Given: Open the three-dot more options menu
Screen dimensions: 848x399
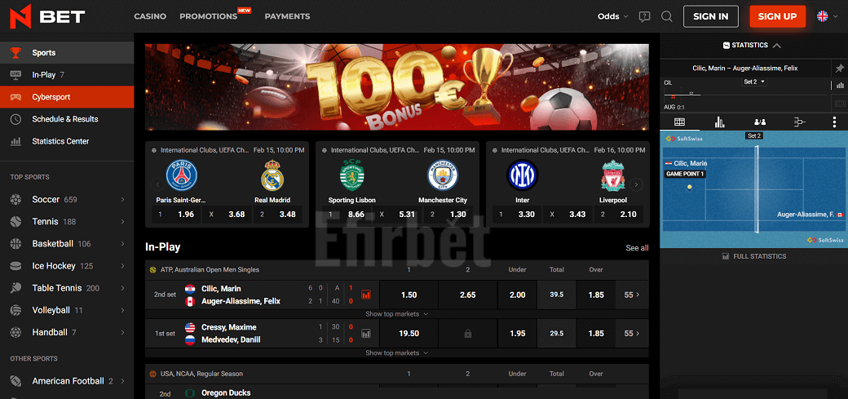Looking at the screenshot, I should pos(834,122).
